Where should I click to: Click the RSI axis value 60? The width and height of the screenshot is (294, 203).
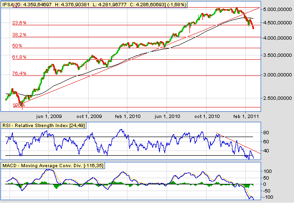coord(266,142)
